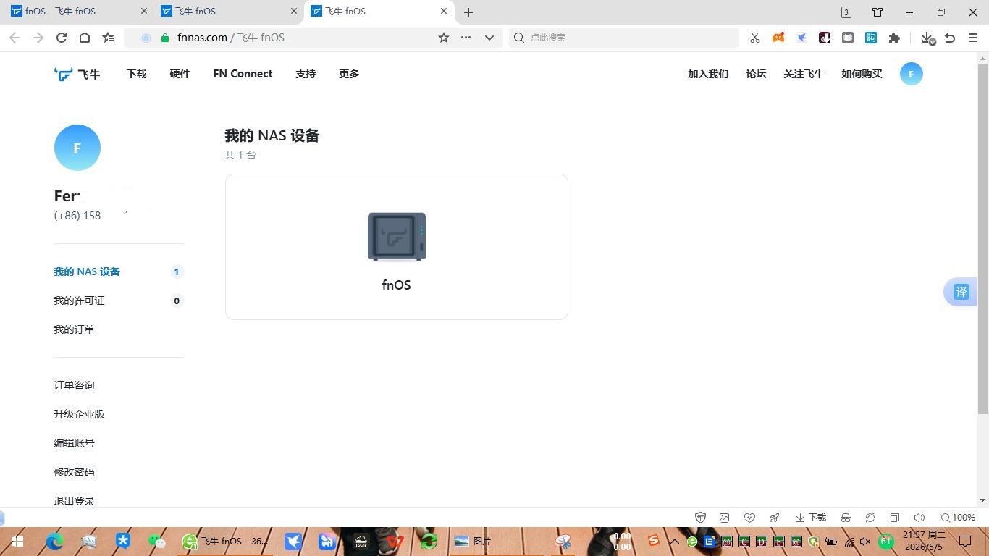Open address bar more options ellipsis
The height and width of the screenshot is (556, 989).
click(466, 38)
